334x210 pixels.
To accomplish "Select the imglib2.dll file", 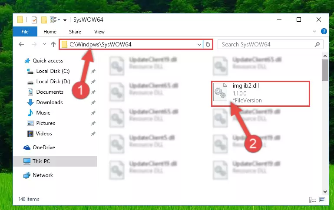I will tap(260, 93).
